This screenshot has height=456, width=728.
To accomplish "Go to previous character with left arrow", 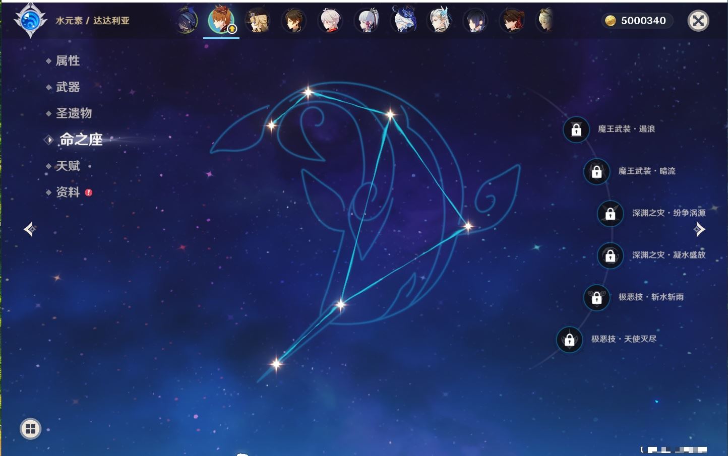I will click(x=30, y=229).
